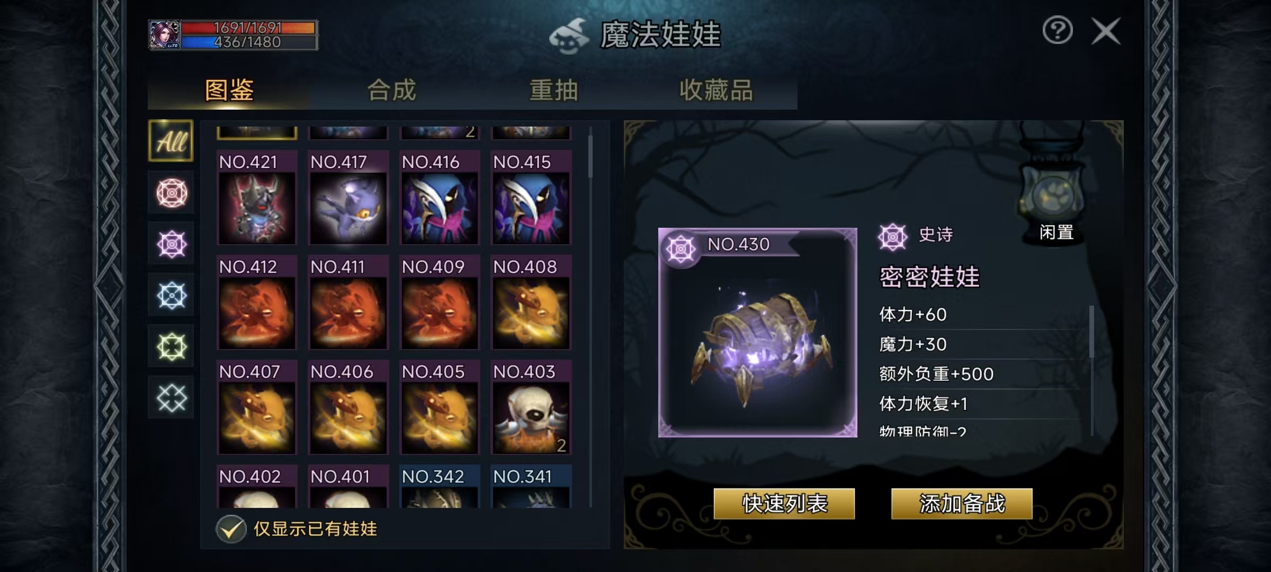Select the green rarity filter icon

[x=172, y=346]
